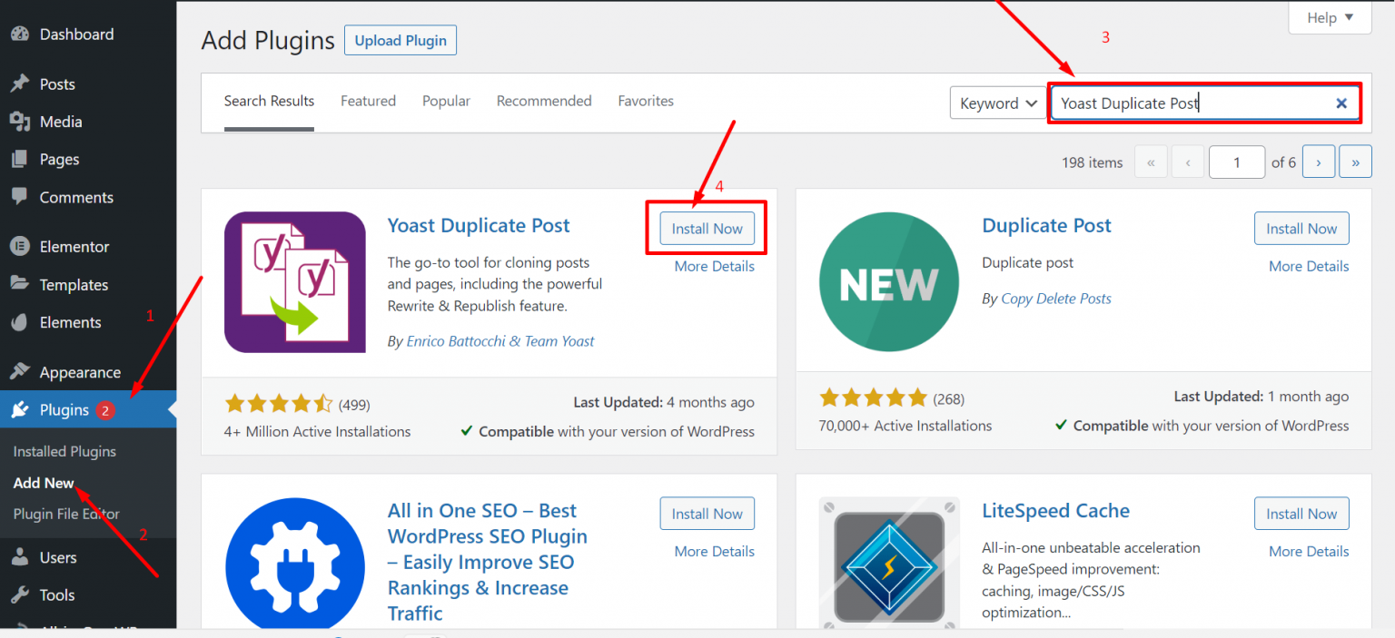Open the Media library icon
Screen dimensions: 1395x638
(x=20, y=122)
